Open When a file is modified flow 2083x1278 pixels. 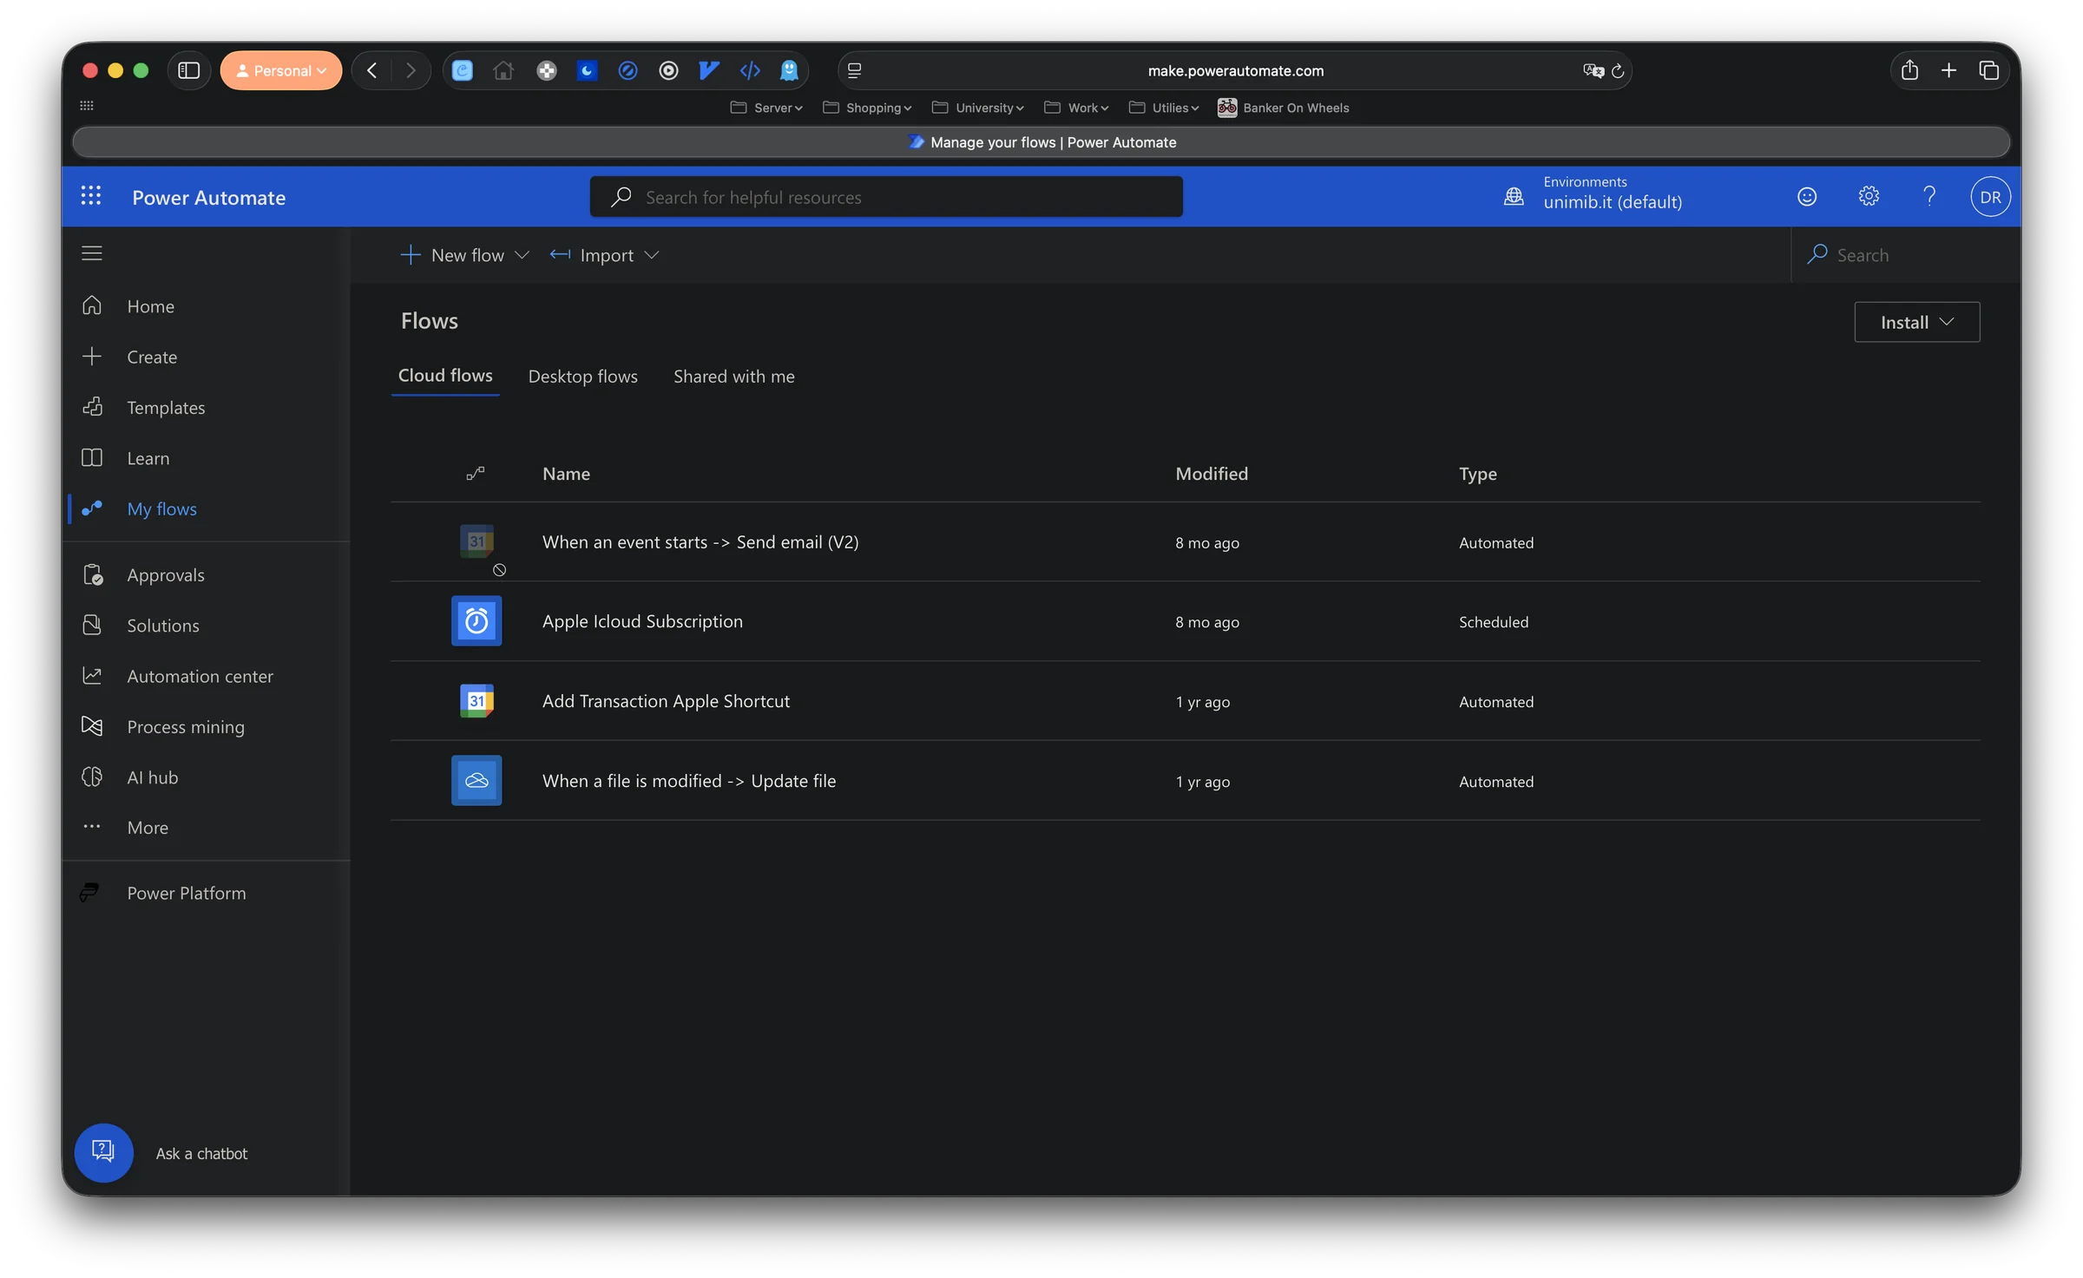689,781
